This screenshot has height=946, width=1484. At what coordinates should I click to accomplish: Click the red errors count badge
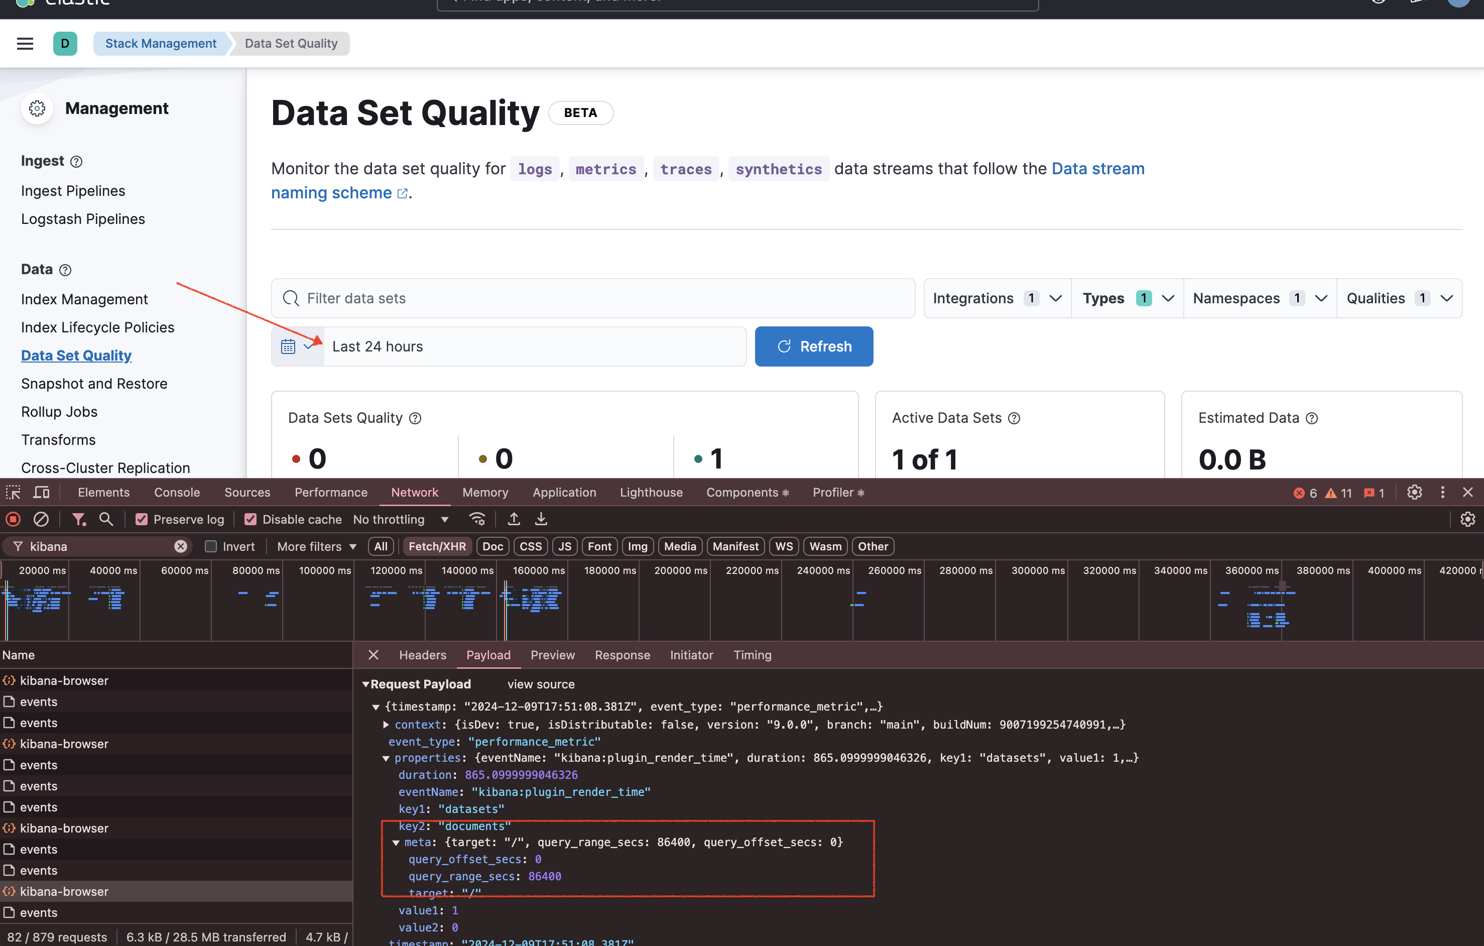click(1305, 493)
